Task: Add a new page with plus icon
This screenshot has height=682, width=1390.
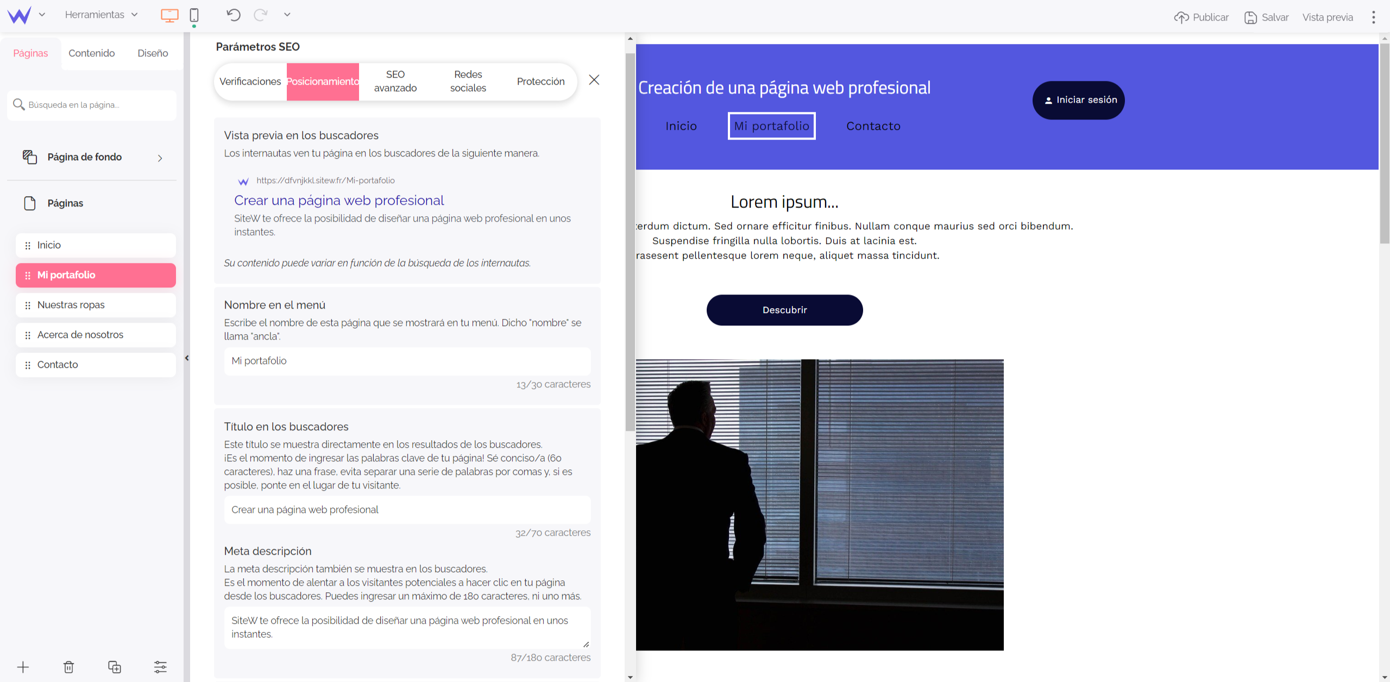Action: pyautogui.click(x=23, y=667)
